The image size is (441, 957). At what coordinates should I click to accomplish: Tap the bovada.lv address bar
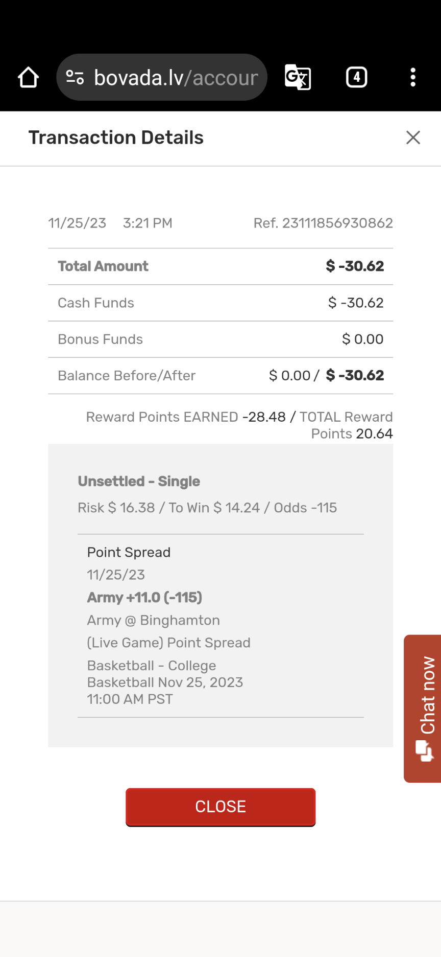[176, 78]
